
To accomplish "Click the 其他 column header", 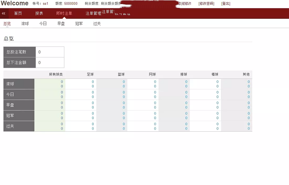I will click(x=246, y=74).
